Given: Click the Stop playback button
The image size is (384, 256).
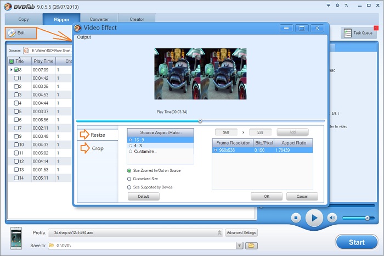Looking at the screenshot, I should (x=296, y=218).
